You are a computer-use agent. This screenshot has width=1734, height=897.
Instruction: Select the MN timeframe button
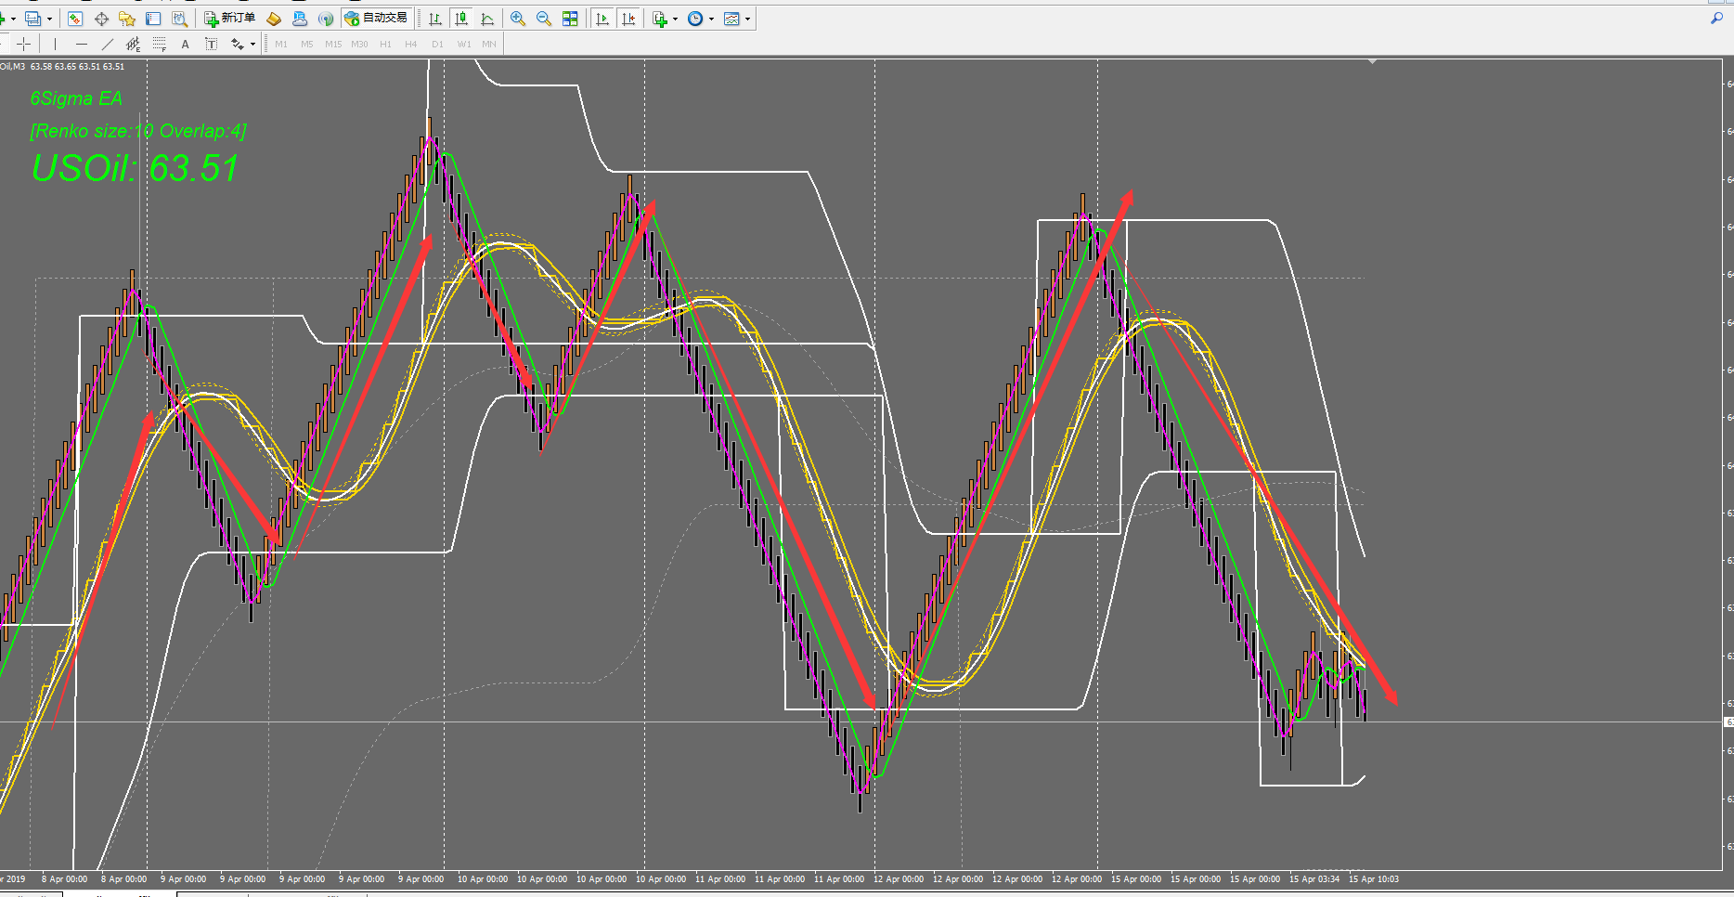tap(489, 44)
